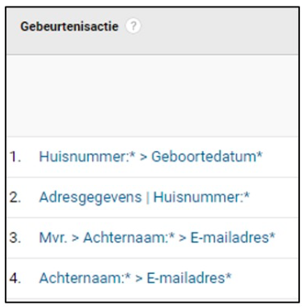Click the orange pipe separator in row 2
Viewport: 304px width, 307px height.
click(148, 197)
